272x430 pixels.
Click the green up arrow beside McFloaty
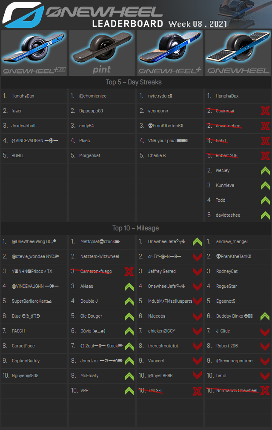coord(129,376)
